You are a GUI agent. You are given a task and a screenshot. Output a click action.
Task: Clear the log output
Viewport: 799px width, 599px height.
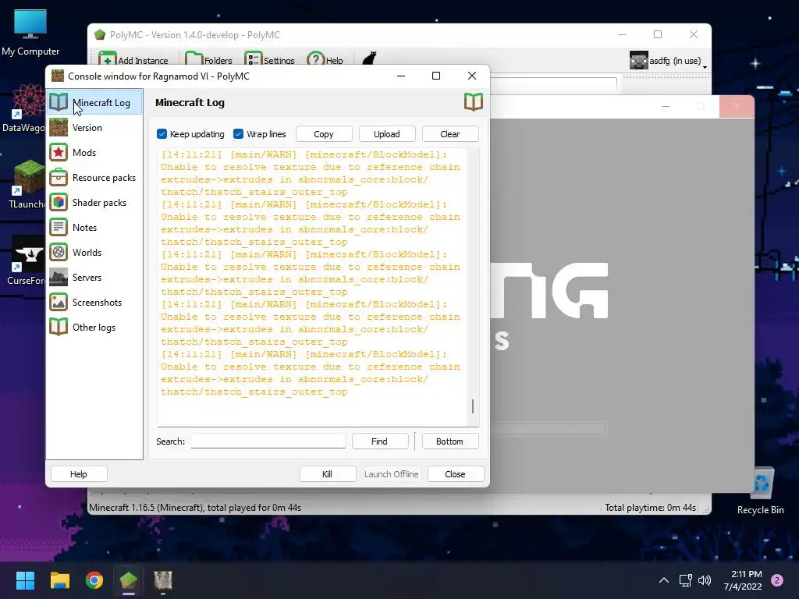tap(450, 134)
